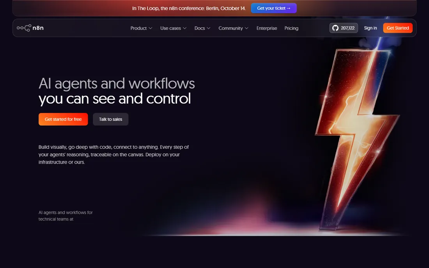Click the Get your ticket button
The image size is (429, 268).
tap(274, 8)
